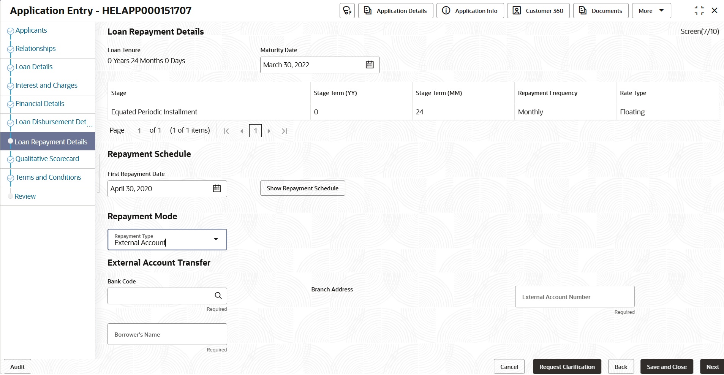Navigate to Interest and Charges step

point(46,85)
